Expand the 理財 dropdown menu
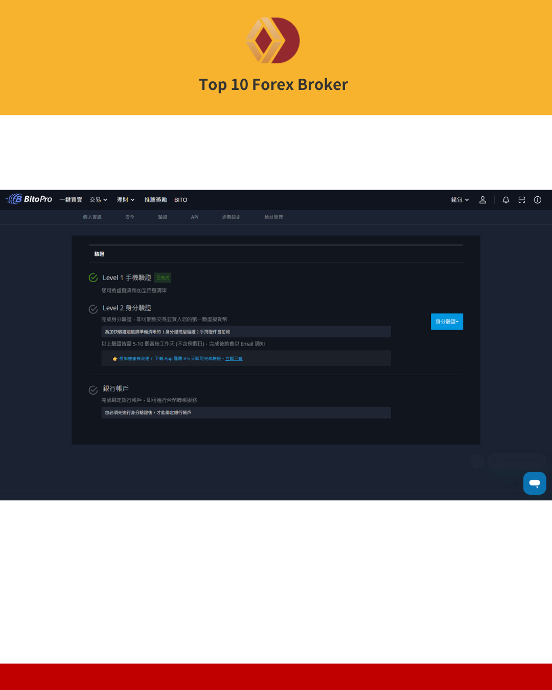 125,200
